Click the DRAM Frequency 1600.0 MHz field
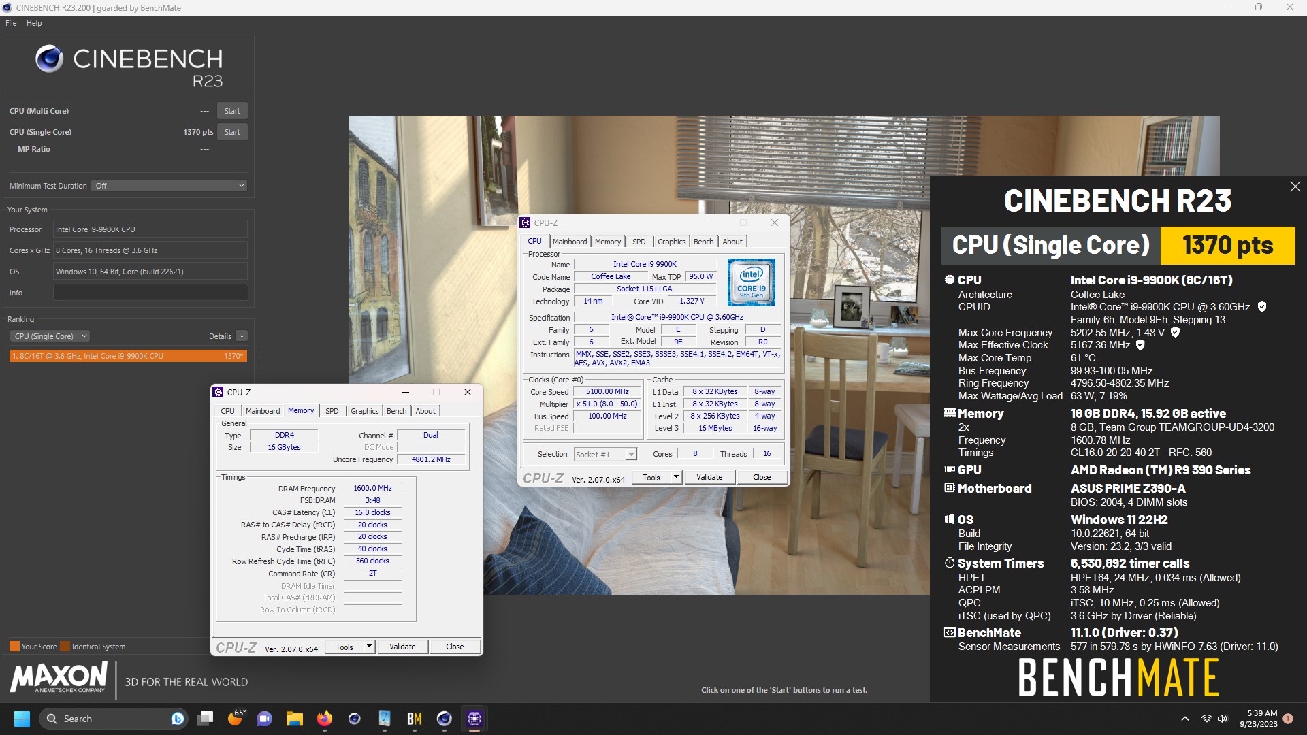1307x735 pixels. (x=372, y=488)
